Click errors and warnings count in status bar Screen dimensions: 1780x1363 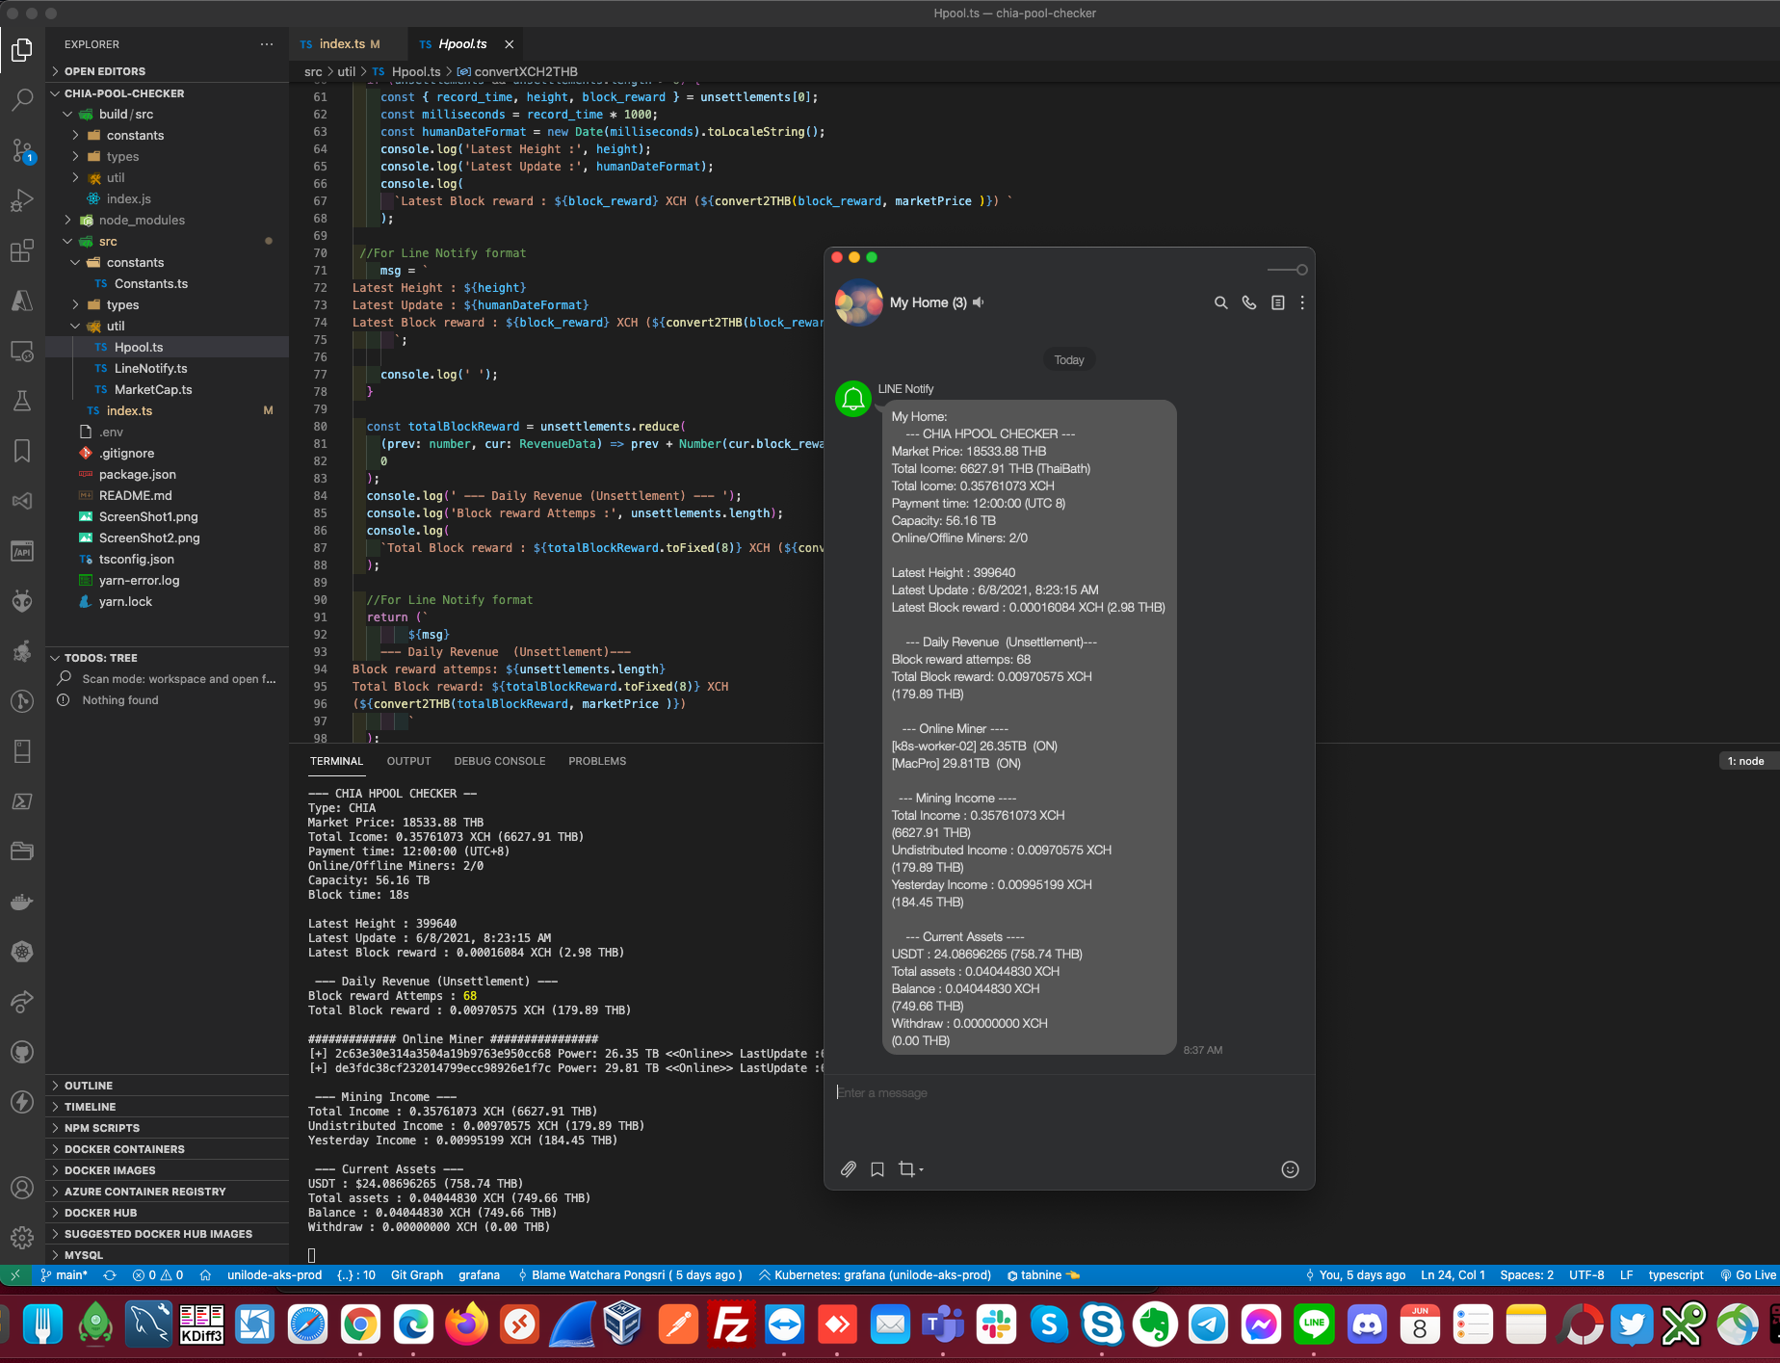click(158, 1275)
